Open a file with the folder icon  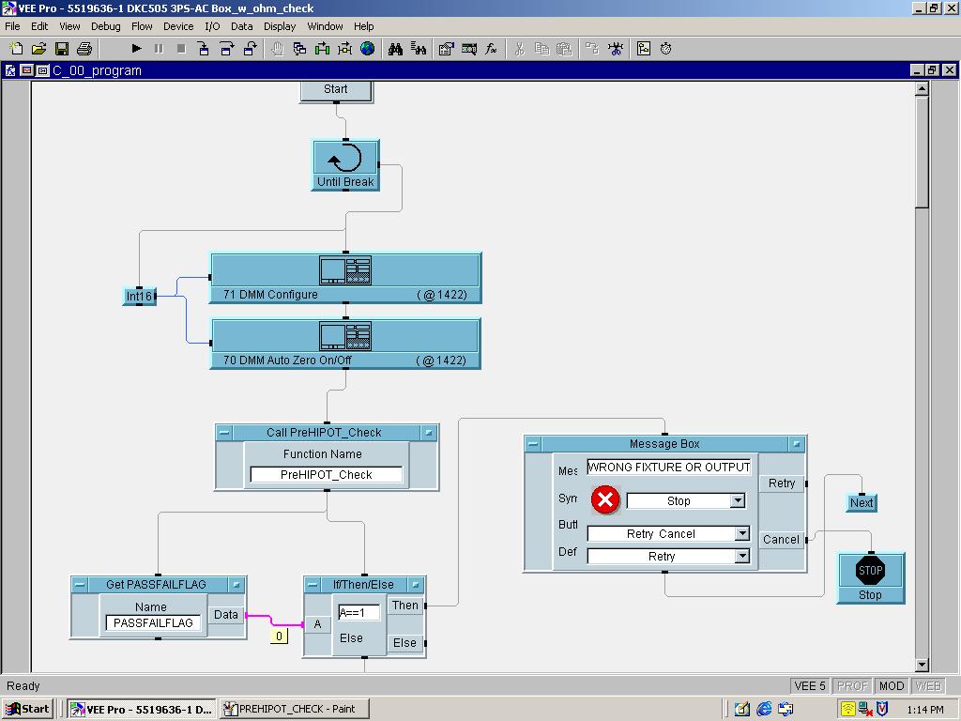[x=38, y=49]
